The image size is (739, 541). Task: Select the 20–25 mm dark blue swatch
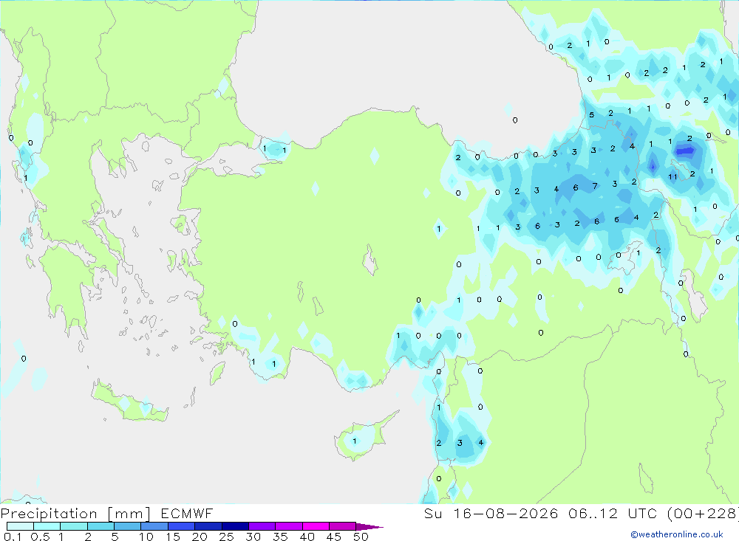click(x=208, y=526)
